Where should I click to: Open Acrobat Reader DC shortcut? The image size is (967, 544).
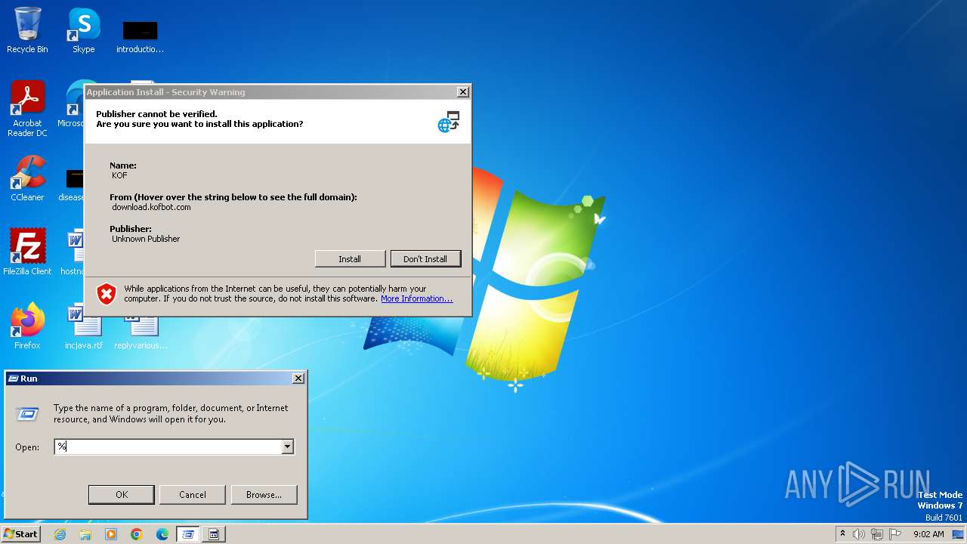27,108
